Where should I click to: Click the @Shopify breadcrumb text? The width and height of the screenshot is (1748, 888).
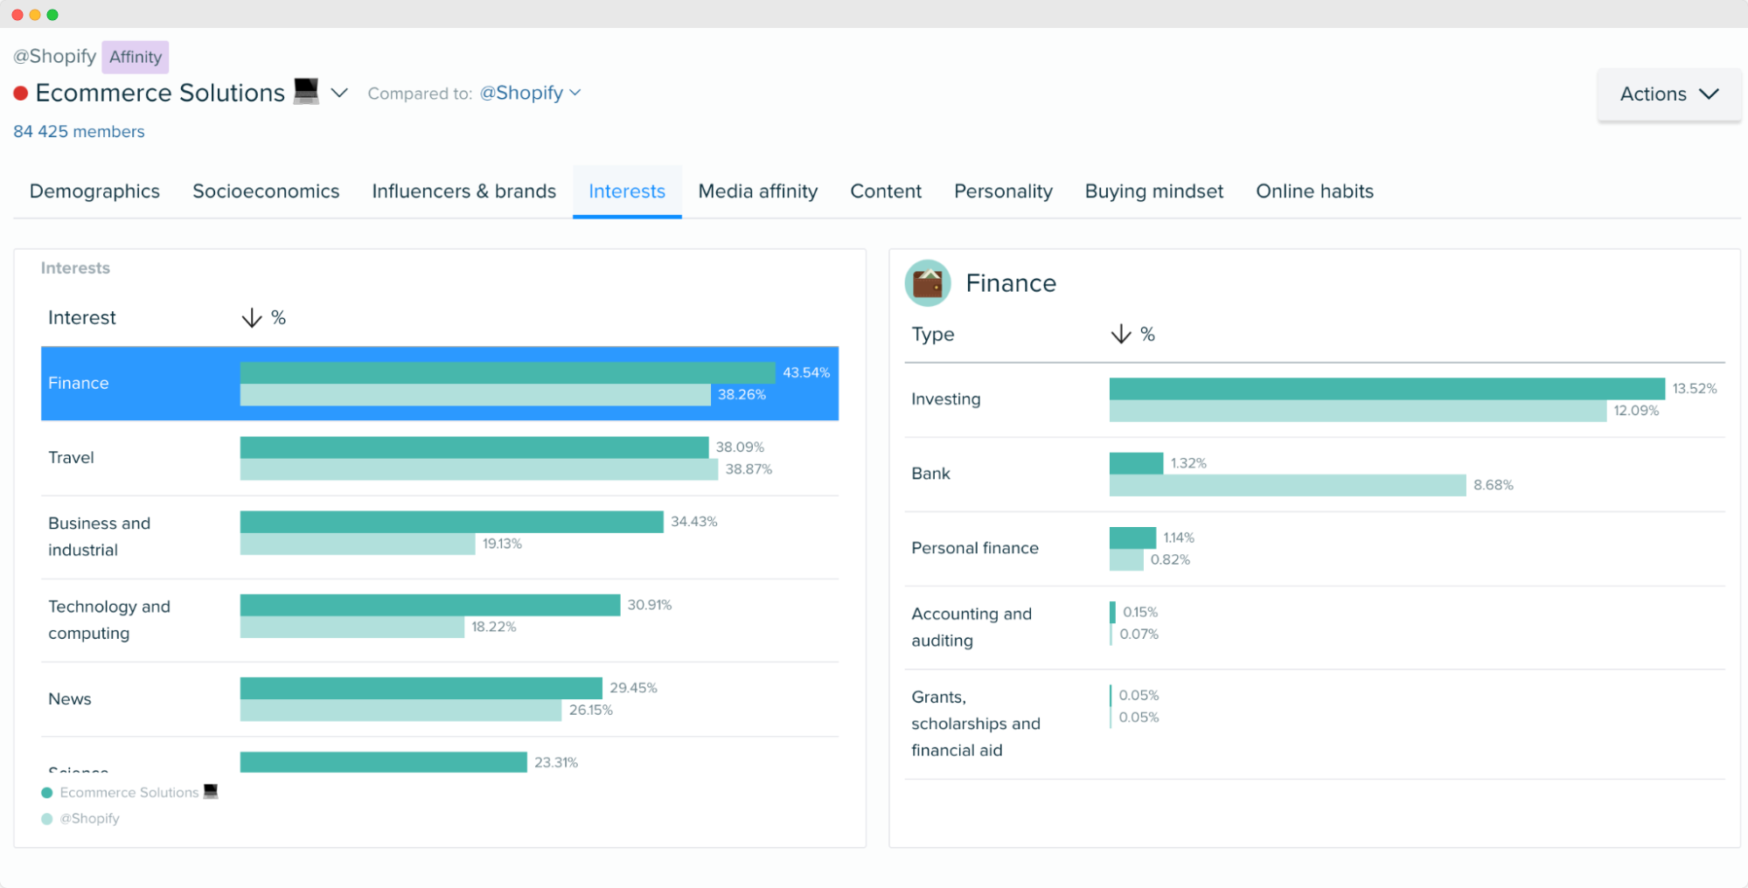pyautogui.click(x=54, y=57)
